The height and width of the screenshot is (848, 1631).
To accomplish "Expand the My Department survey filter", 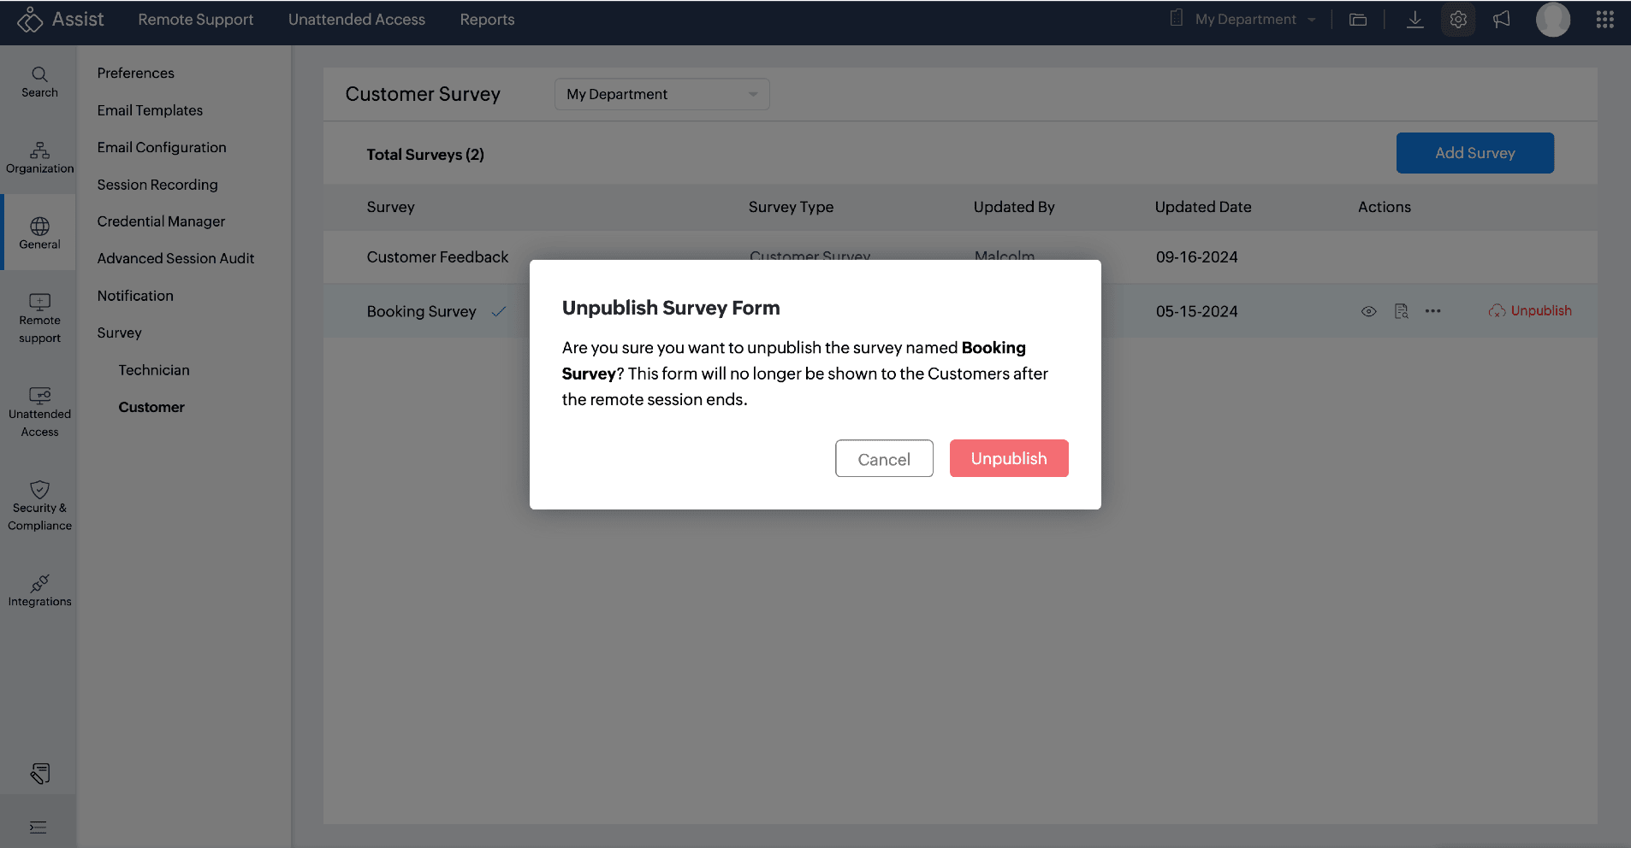I will point(662,94).
